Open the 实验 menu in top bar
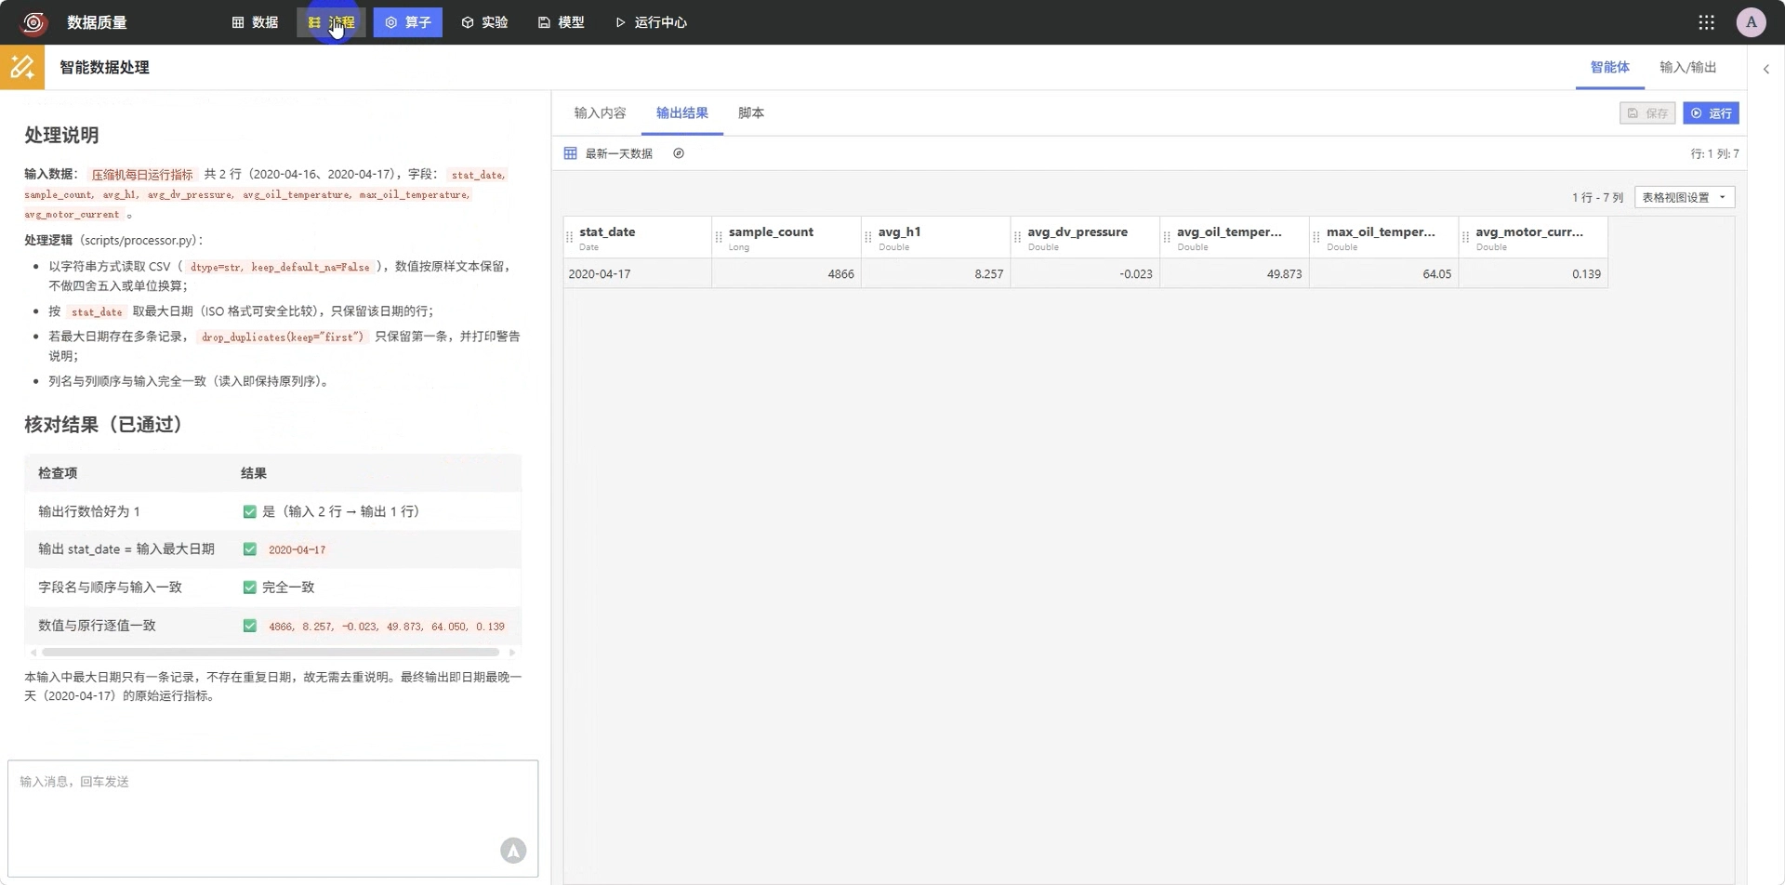Image resolution: width=1785 pixels, height=885 pixels. pos(484,22)
